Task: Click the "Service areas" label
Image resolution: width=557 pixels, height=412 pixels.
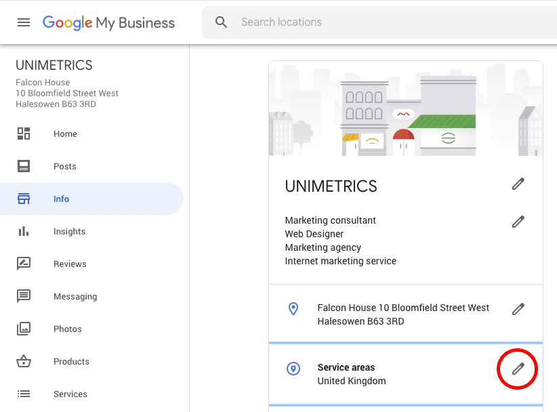Action: click(x=346, y=367)
